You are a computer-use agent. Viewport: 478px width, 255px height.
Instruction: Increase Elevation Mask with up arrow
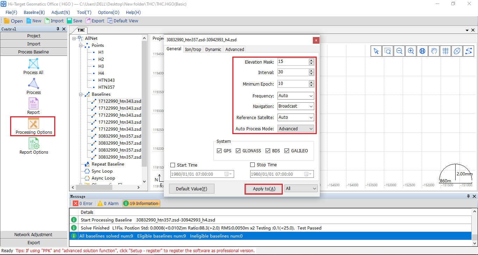[x=311, y=60]
